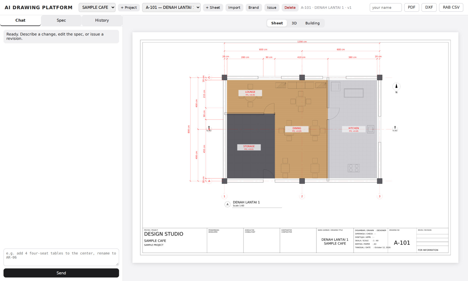
Task: Open the SAMPLE CAFE project dropdown
Action: point(97,8)
